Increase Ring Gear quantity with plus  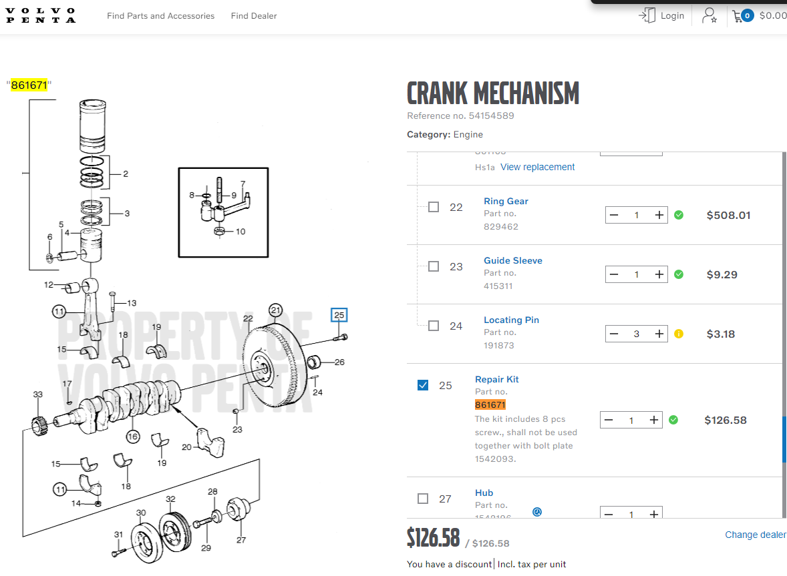(659, 215)
